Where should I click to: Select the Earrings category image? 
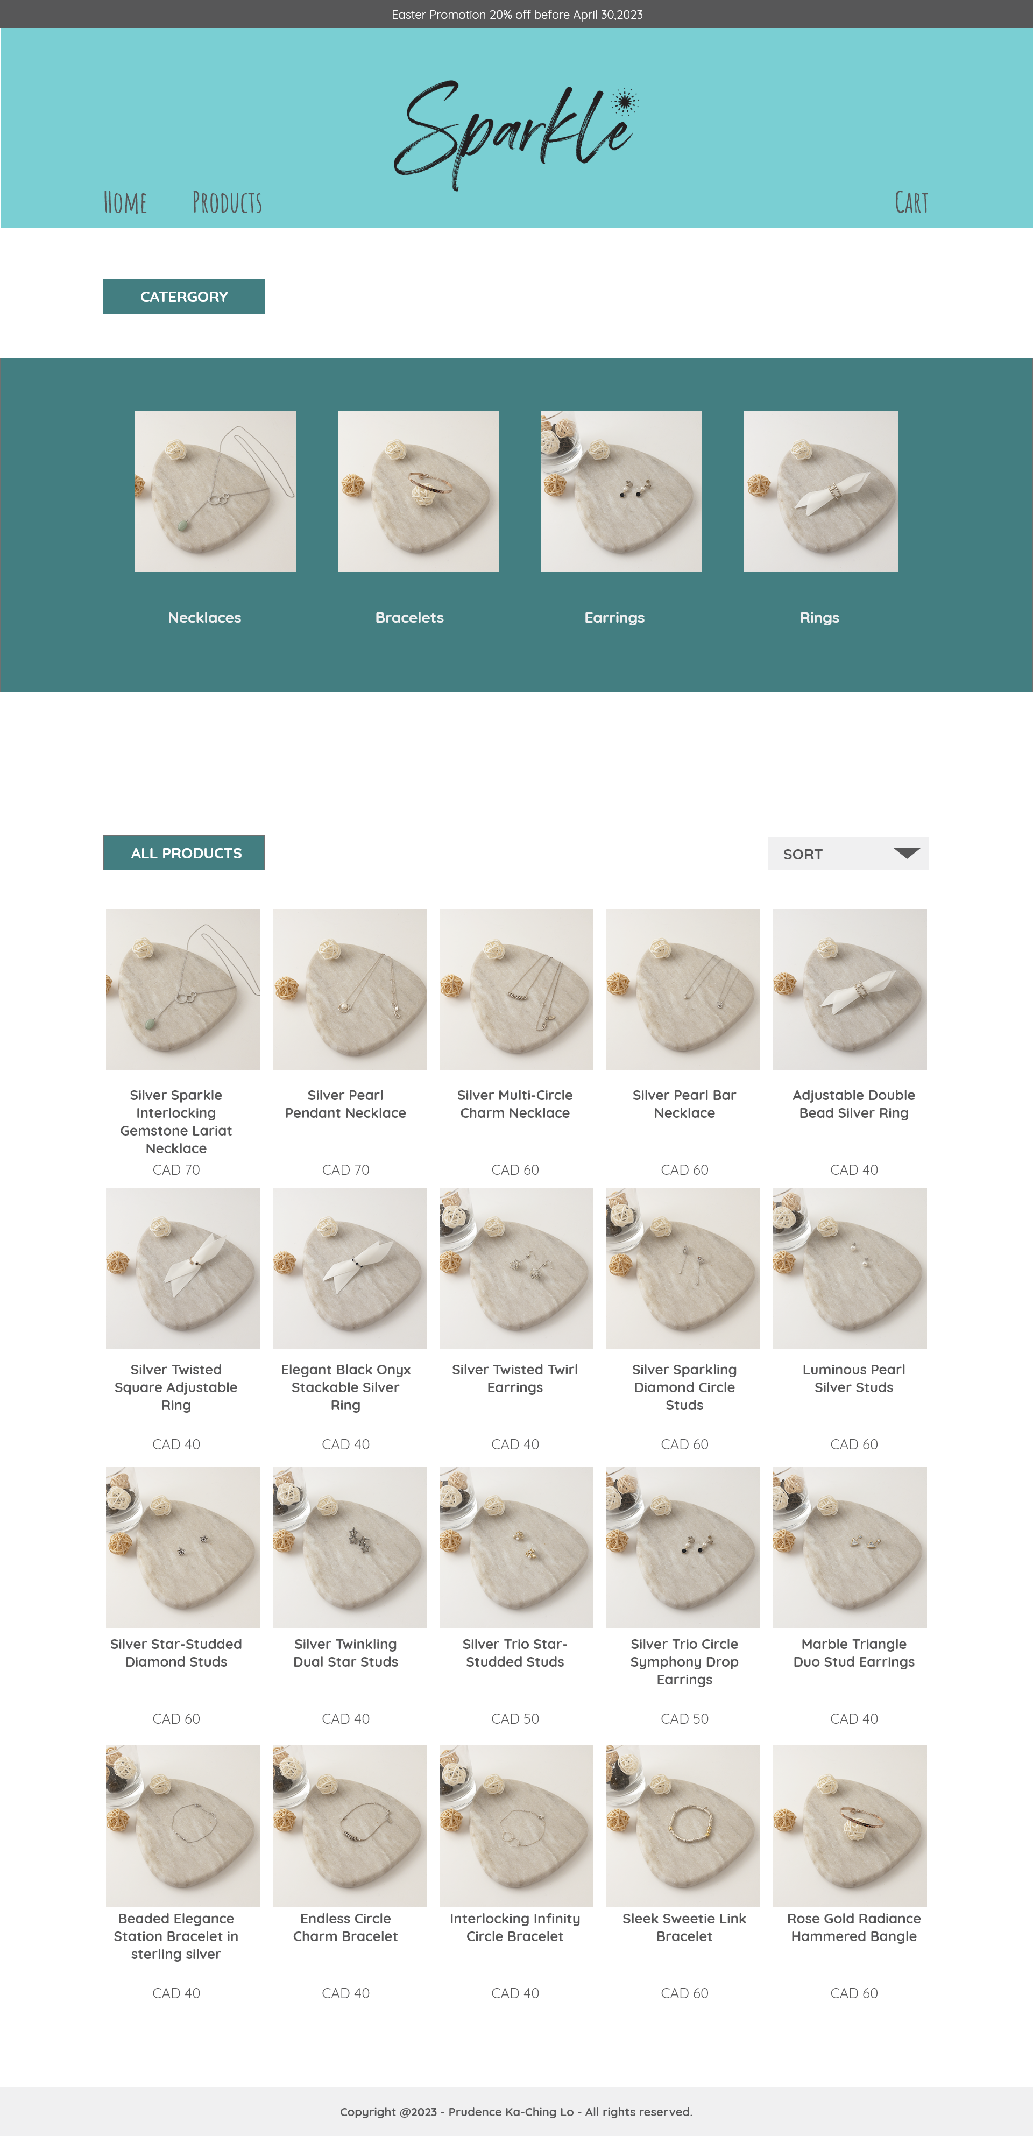(x=621, y=491)
